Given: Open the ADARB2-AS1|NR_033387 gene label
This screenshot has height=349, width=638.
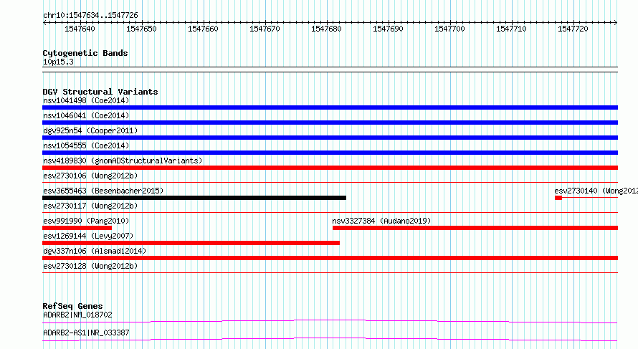Looking at the screenshot, I should tap(86, 333).
